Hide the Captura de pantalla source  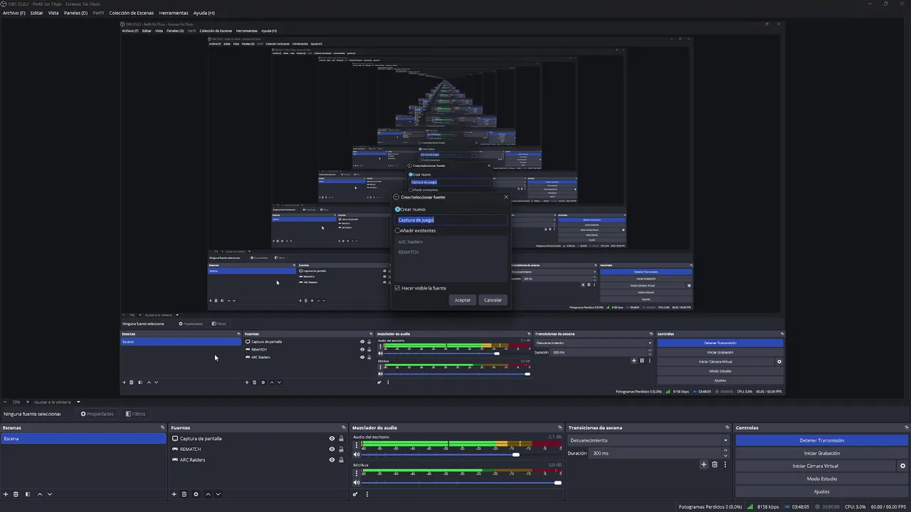332,439
